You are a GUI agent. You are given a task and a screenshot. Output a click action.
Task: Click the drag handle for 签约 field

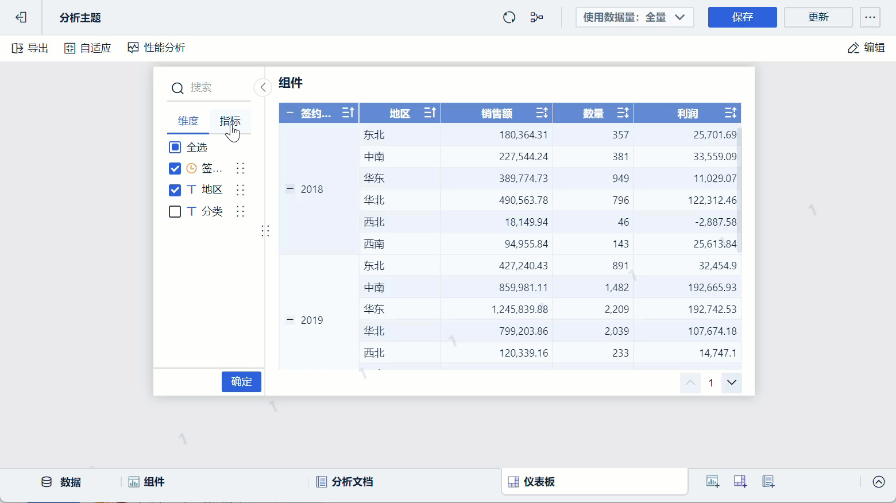[240, 168]
